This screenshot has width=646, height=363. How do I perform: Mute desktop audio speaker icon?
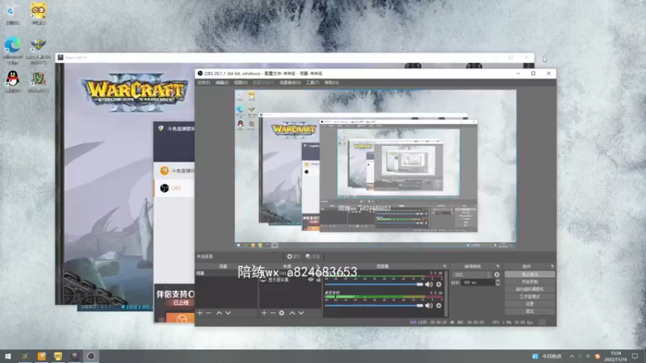pos(429,306)
